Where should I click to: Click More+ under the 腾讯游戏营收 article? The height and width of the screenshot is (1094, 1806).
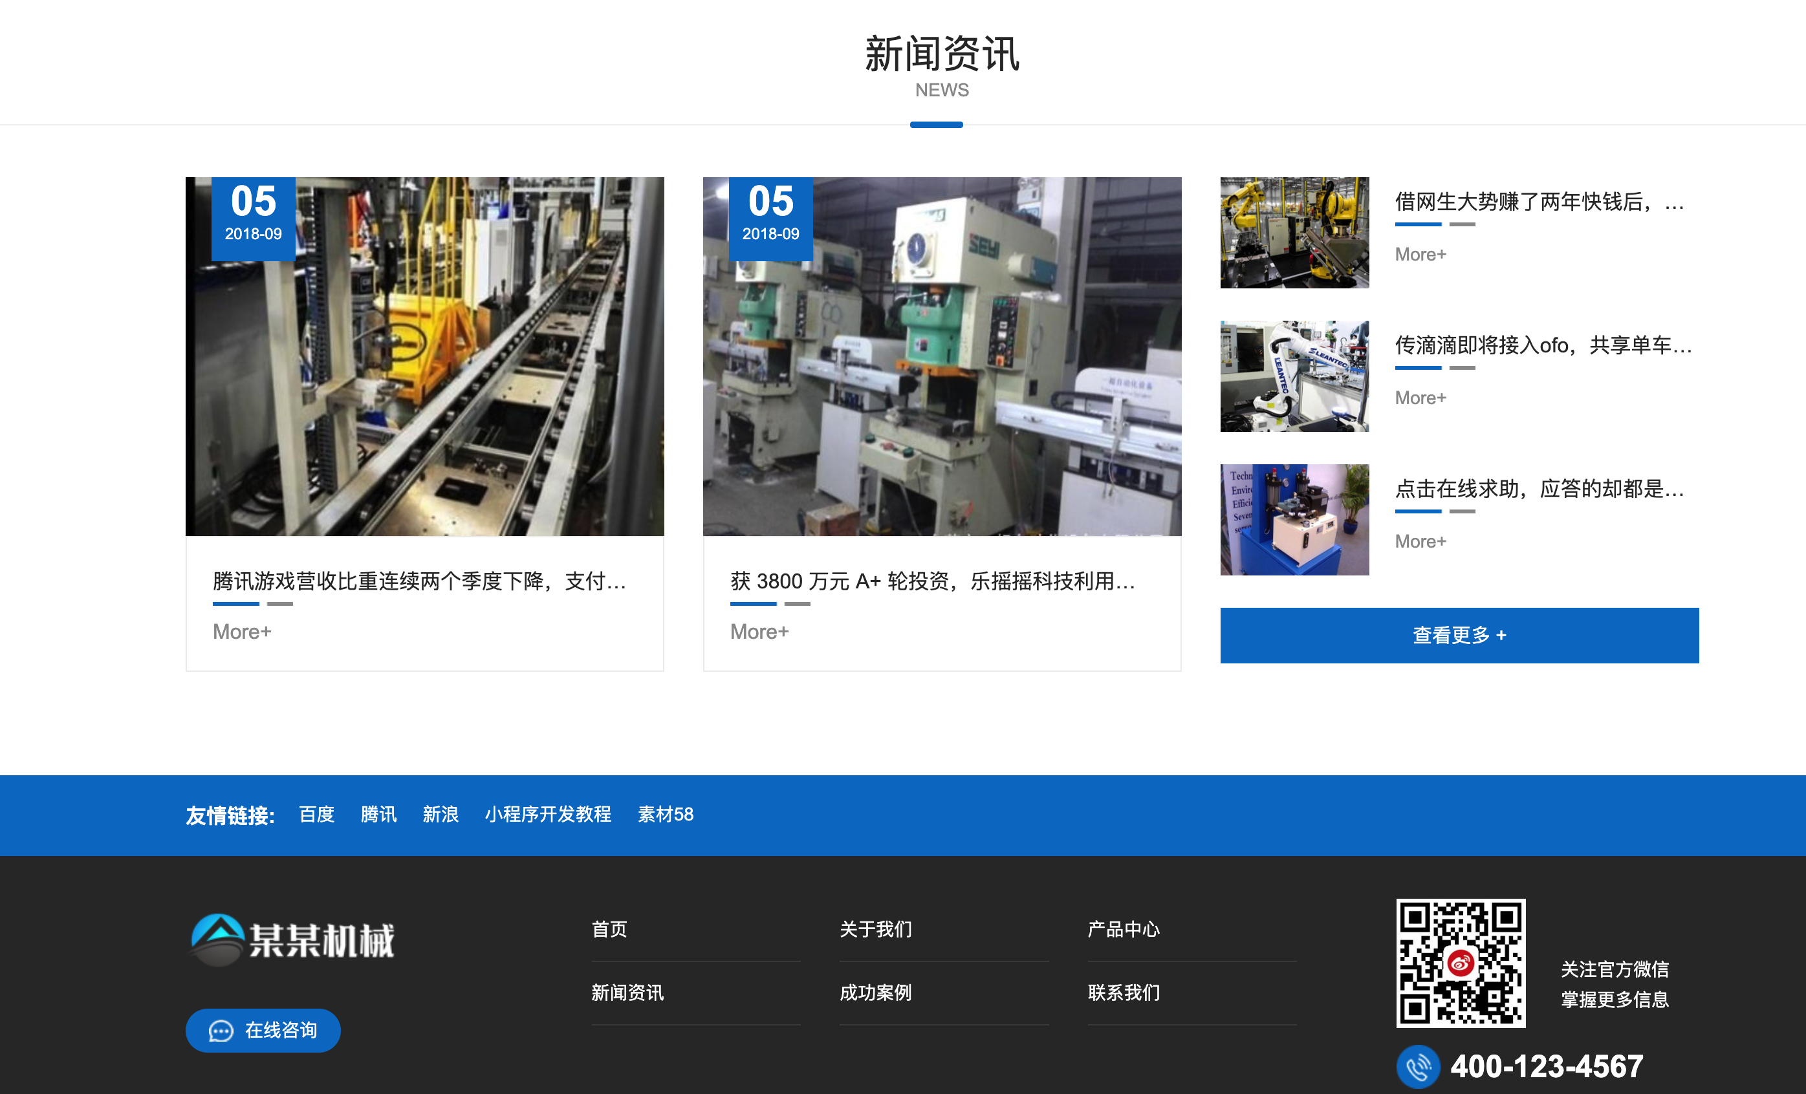pos(242,632)
